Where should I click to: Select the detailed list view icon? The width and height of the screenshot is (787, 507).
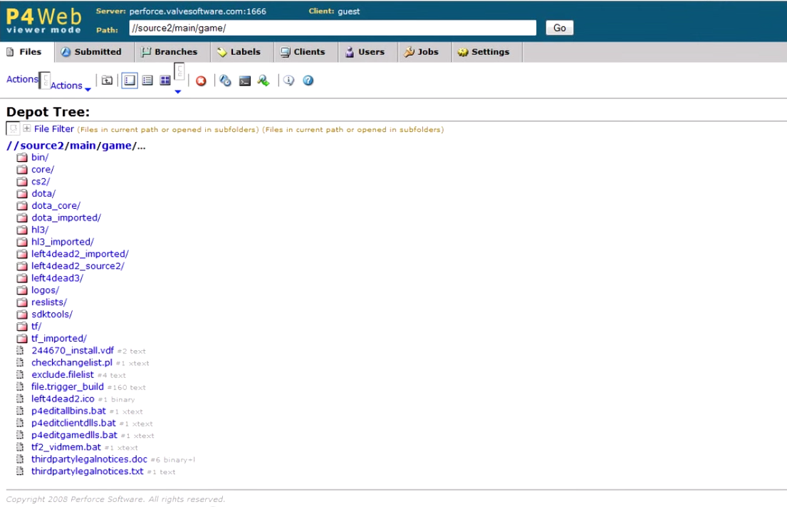pyautogui.click(x=147, y=81)
